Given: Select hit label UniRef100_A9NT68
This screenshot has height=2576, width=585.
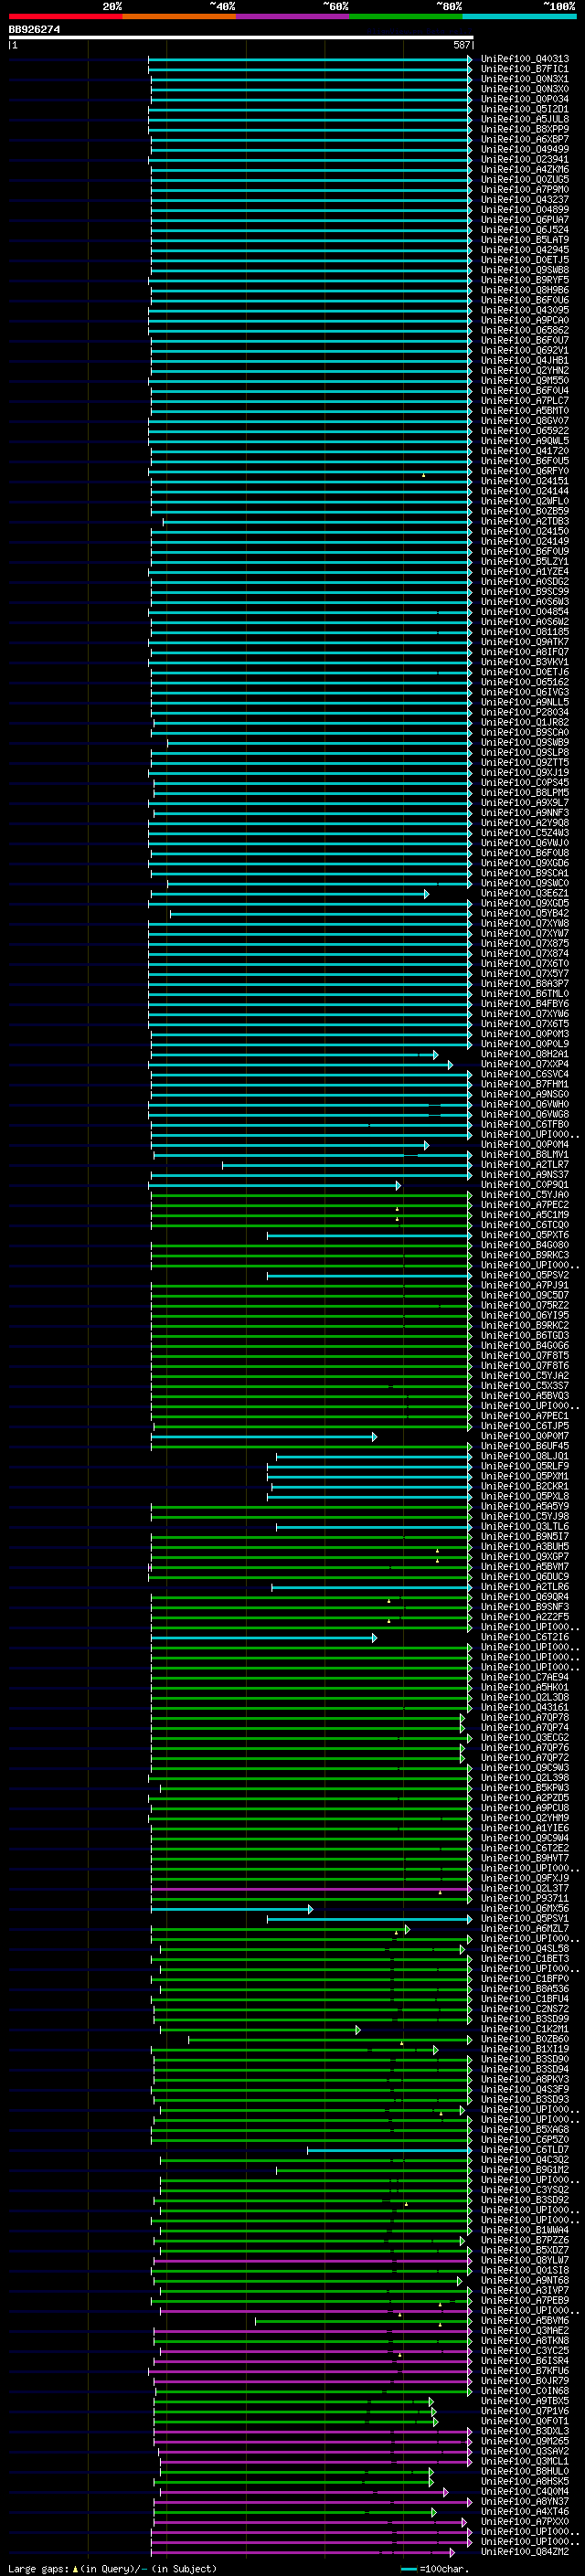Looking at the screenshot, I should coord(525,2280).
